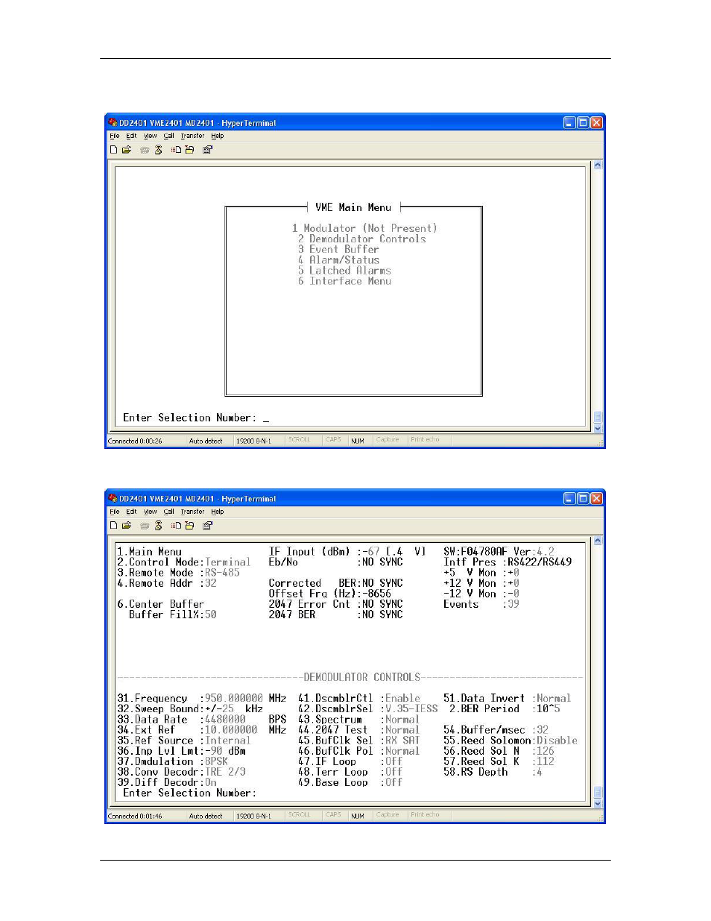Click scroll-up arrow in Demodulator Controls window
Image resolution: width=711 pixels, height=921 pixels.
(x=597, y=541)
